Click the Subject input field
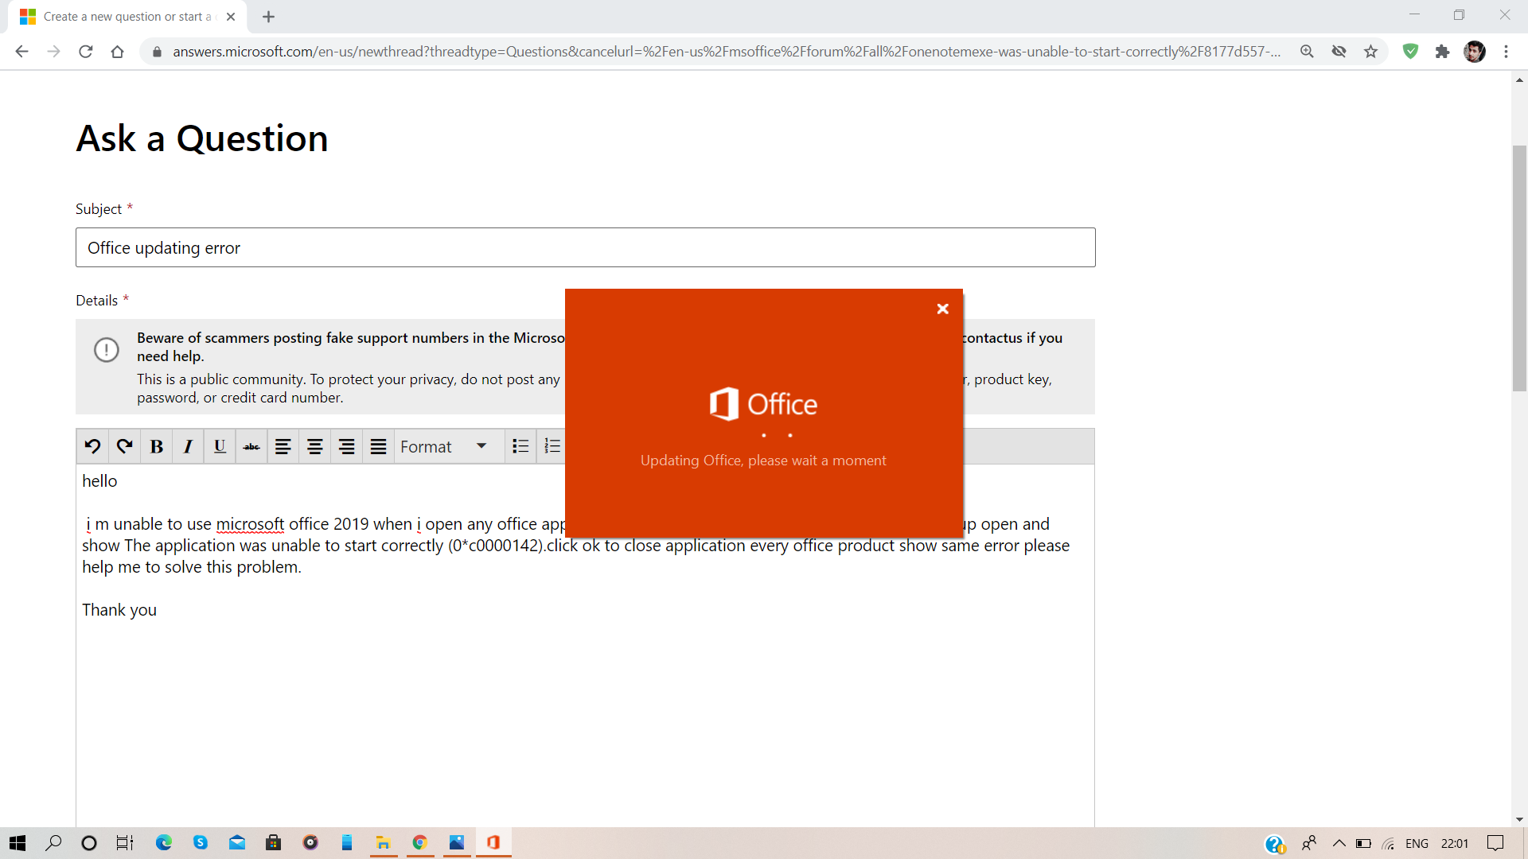This screenshot has width=1528, height=859. (x=586, y=247)
